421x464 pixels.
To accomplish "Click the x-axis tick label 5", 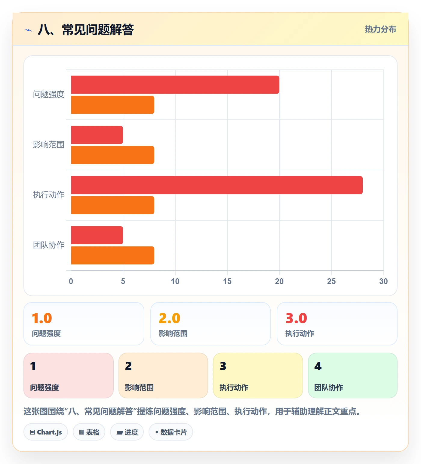I will click(123, 281).
